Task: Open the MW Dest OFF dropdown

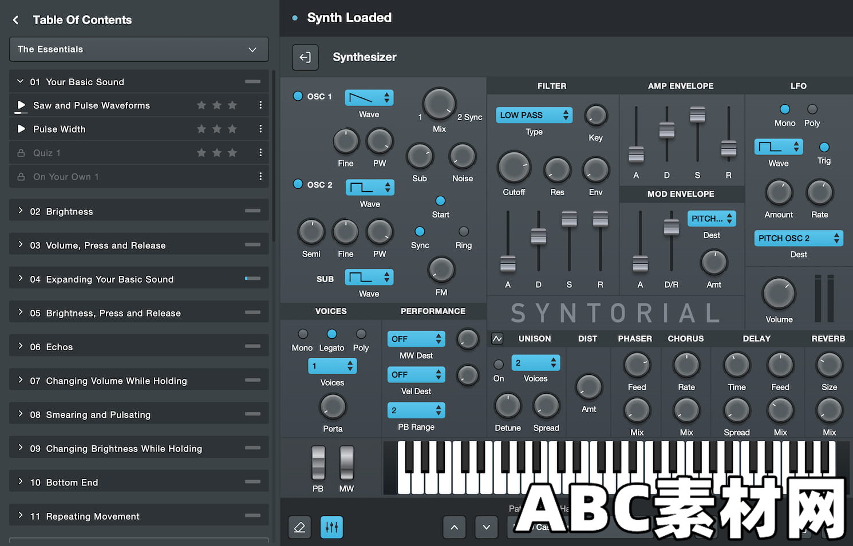Action: click(416, 339)
